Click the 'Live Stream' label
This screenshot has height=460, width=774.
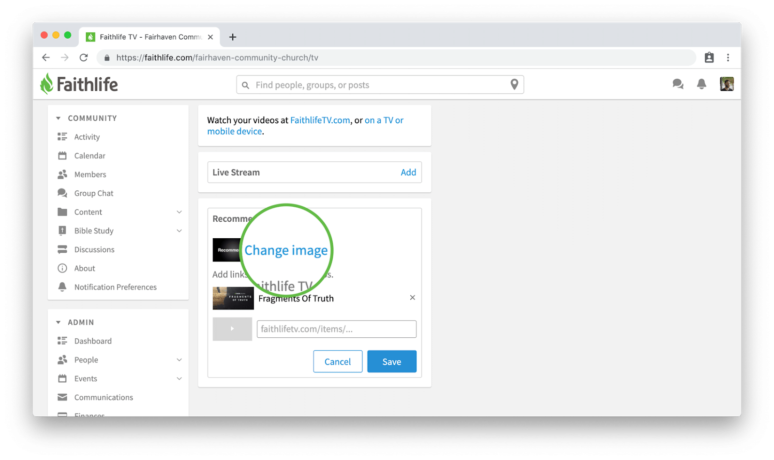[236, 172]
